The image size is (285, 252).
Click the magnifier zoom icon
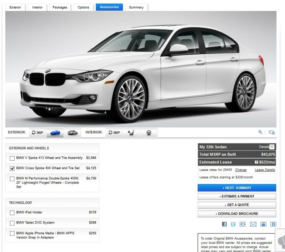coord(260,132)
